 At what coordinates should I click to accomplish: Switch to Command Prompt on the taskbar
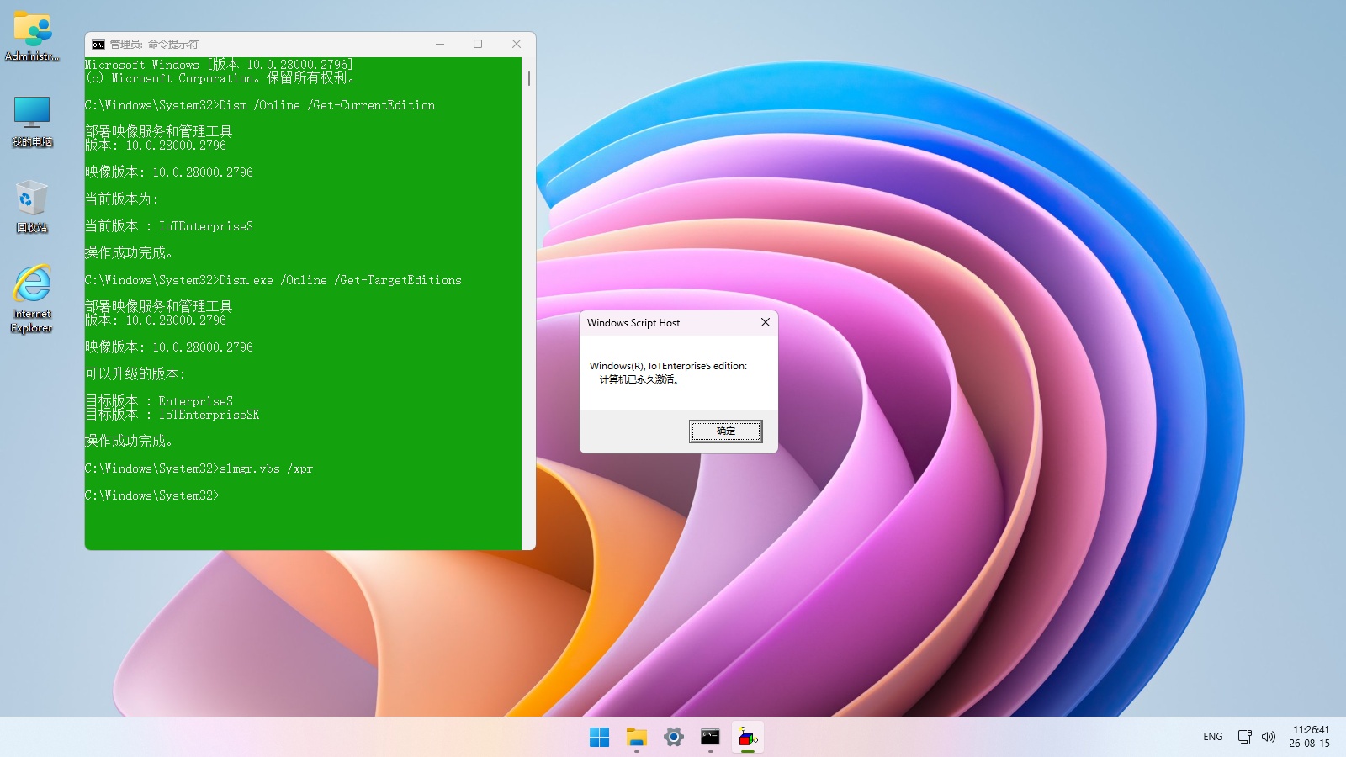pyautogui.click(x=711, y=738)
